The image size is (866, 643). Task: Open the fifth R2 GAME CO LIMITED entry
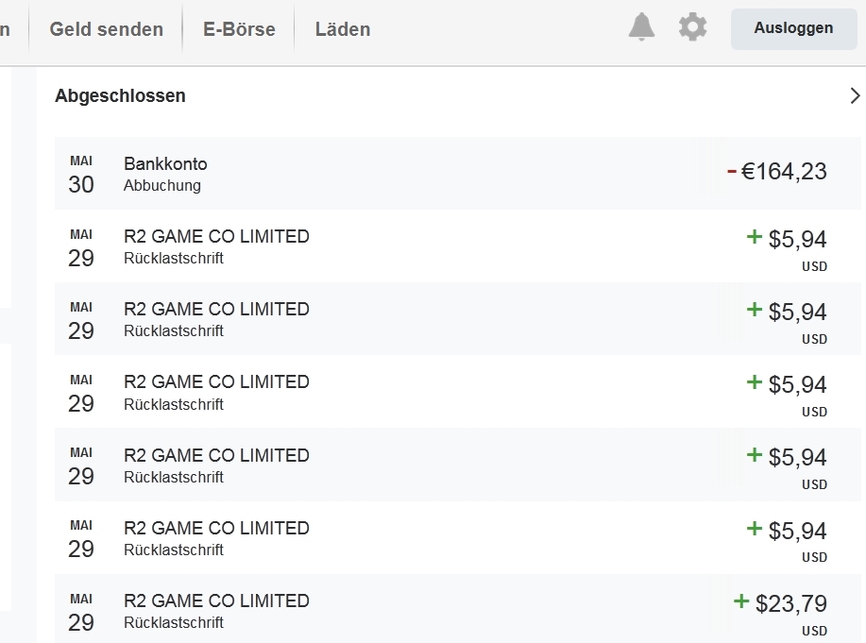[216, 528]
